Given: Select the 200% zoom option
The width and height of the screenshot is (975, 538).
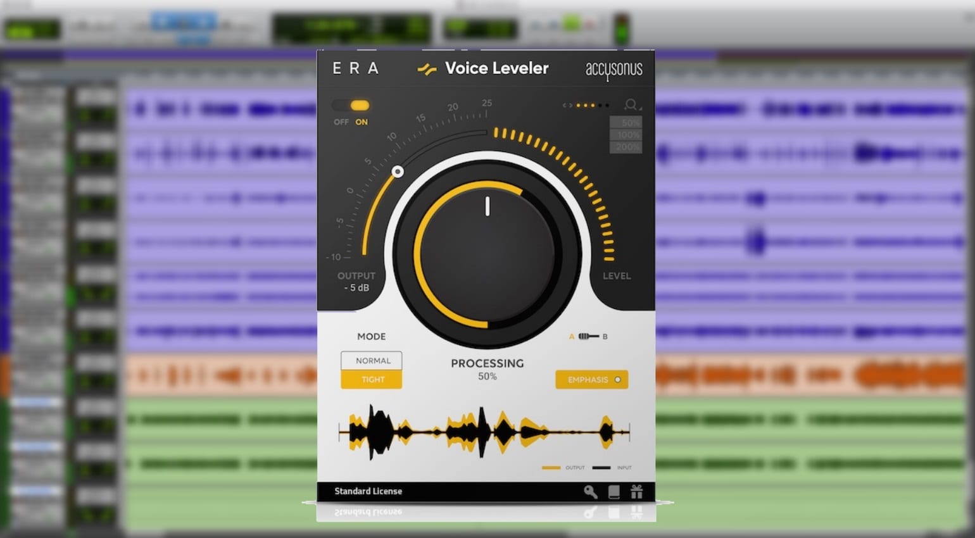Looking at the screenshot, I should pos(626,147).
